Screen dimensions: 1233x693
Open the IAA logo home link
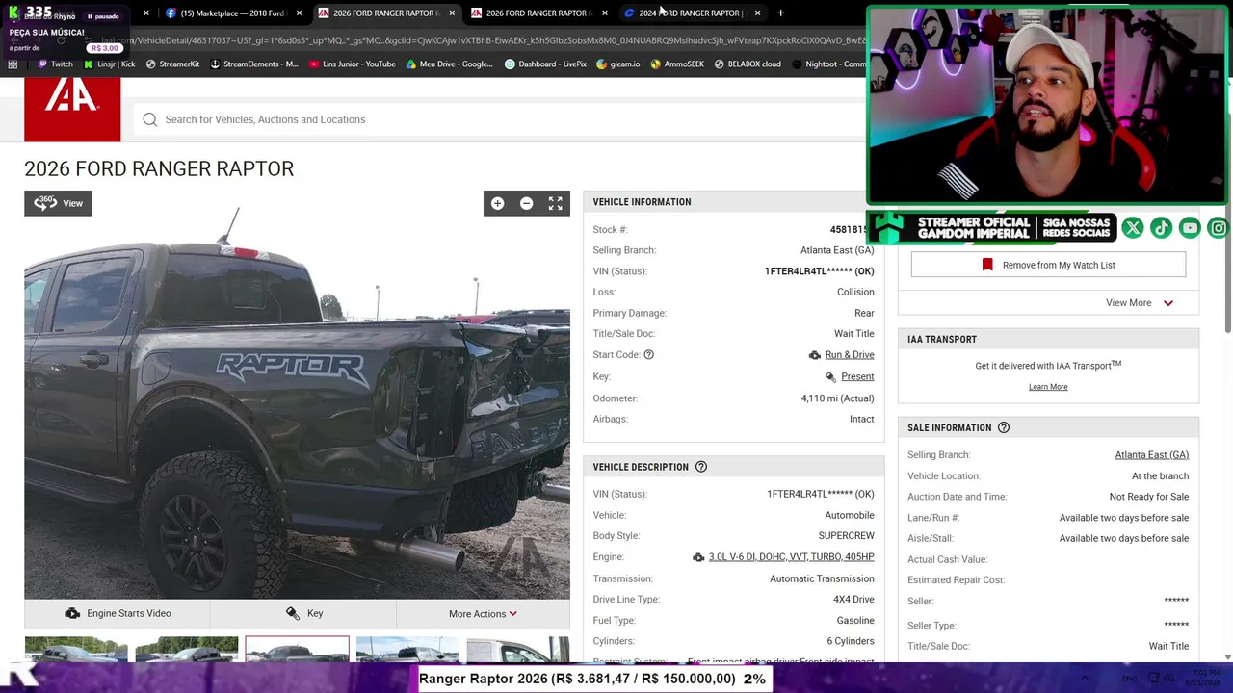72,110
